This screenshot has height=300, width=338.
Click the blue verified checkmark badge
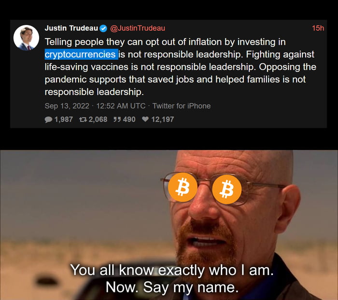point(104,28)
